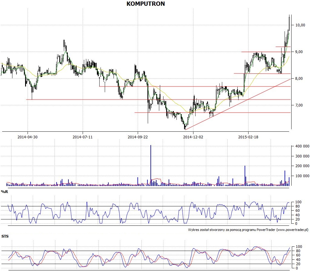
Task: Click the 8,00 price axis label
Action: 299,79
